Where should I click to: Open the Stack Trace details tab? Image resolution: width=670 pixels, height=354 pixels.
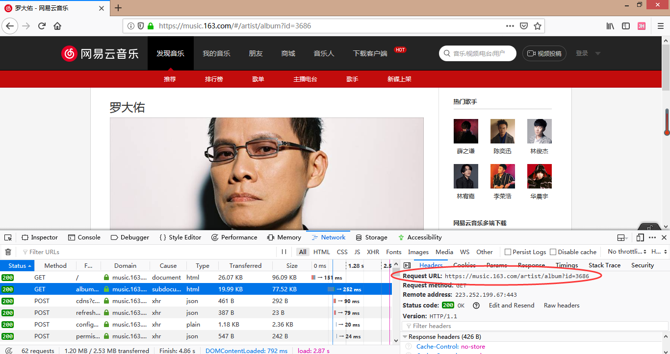tap(604, 265)
